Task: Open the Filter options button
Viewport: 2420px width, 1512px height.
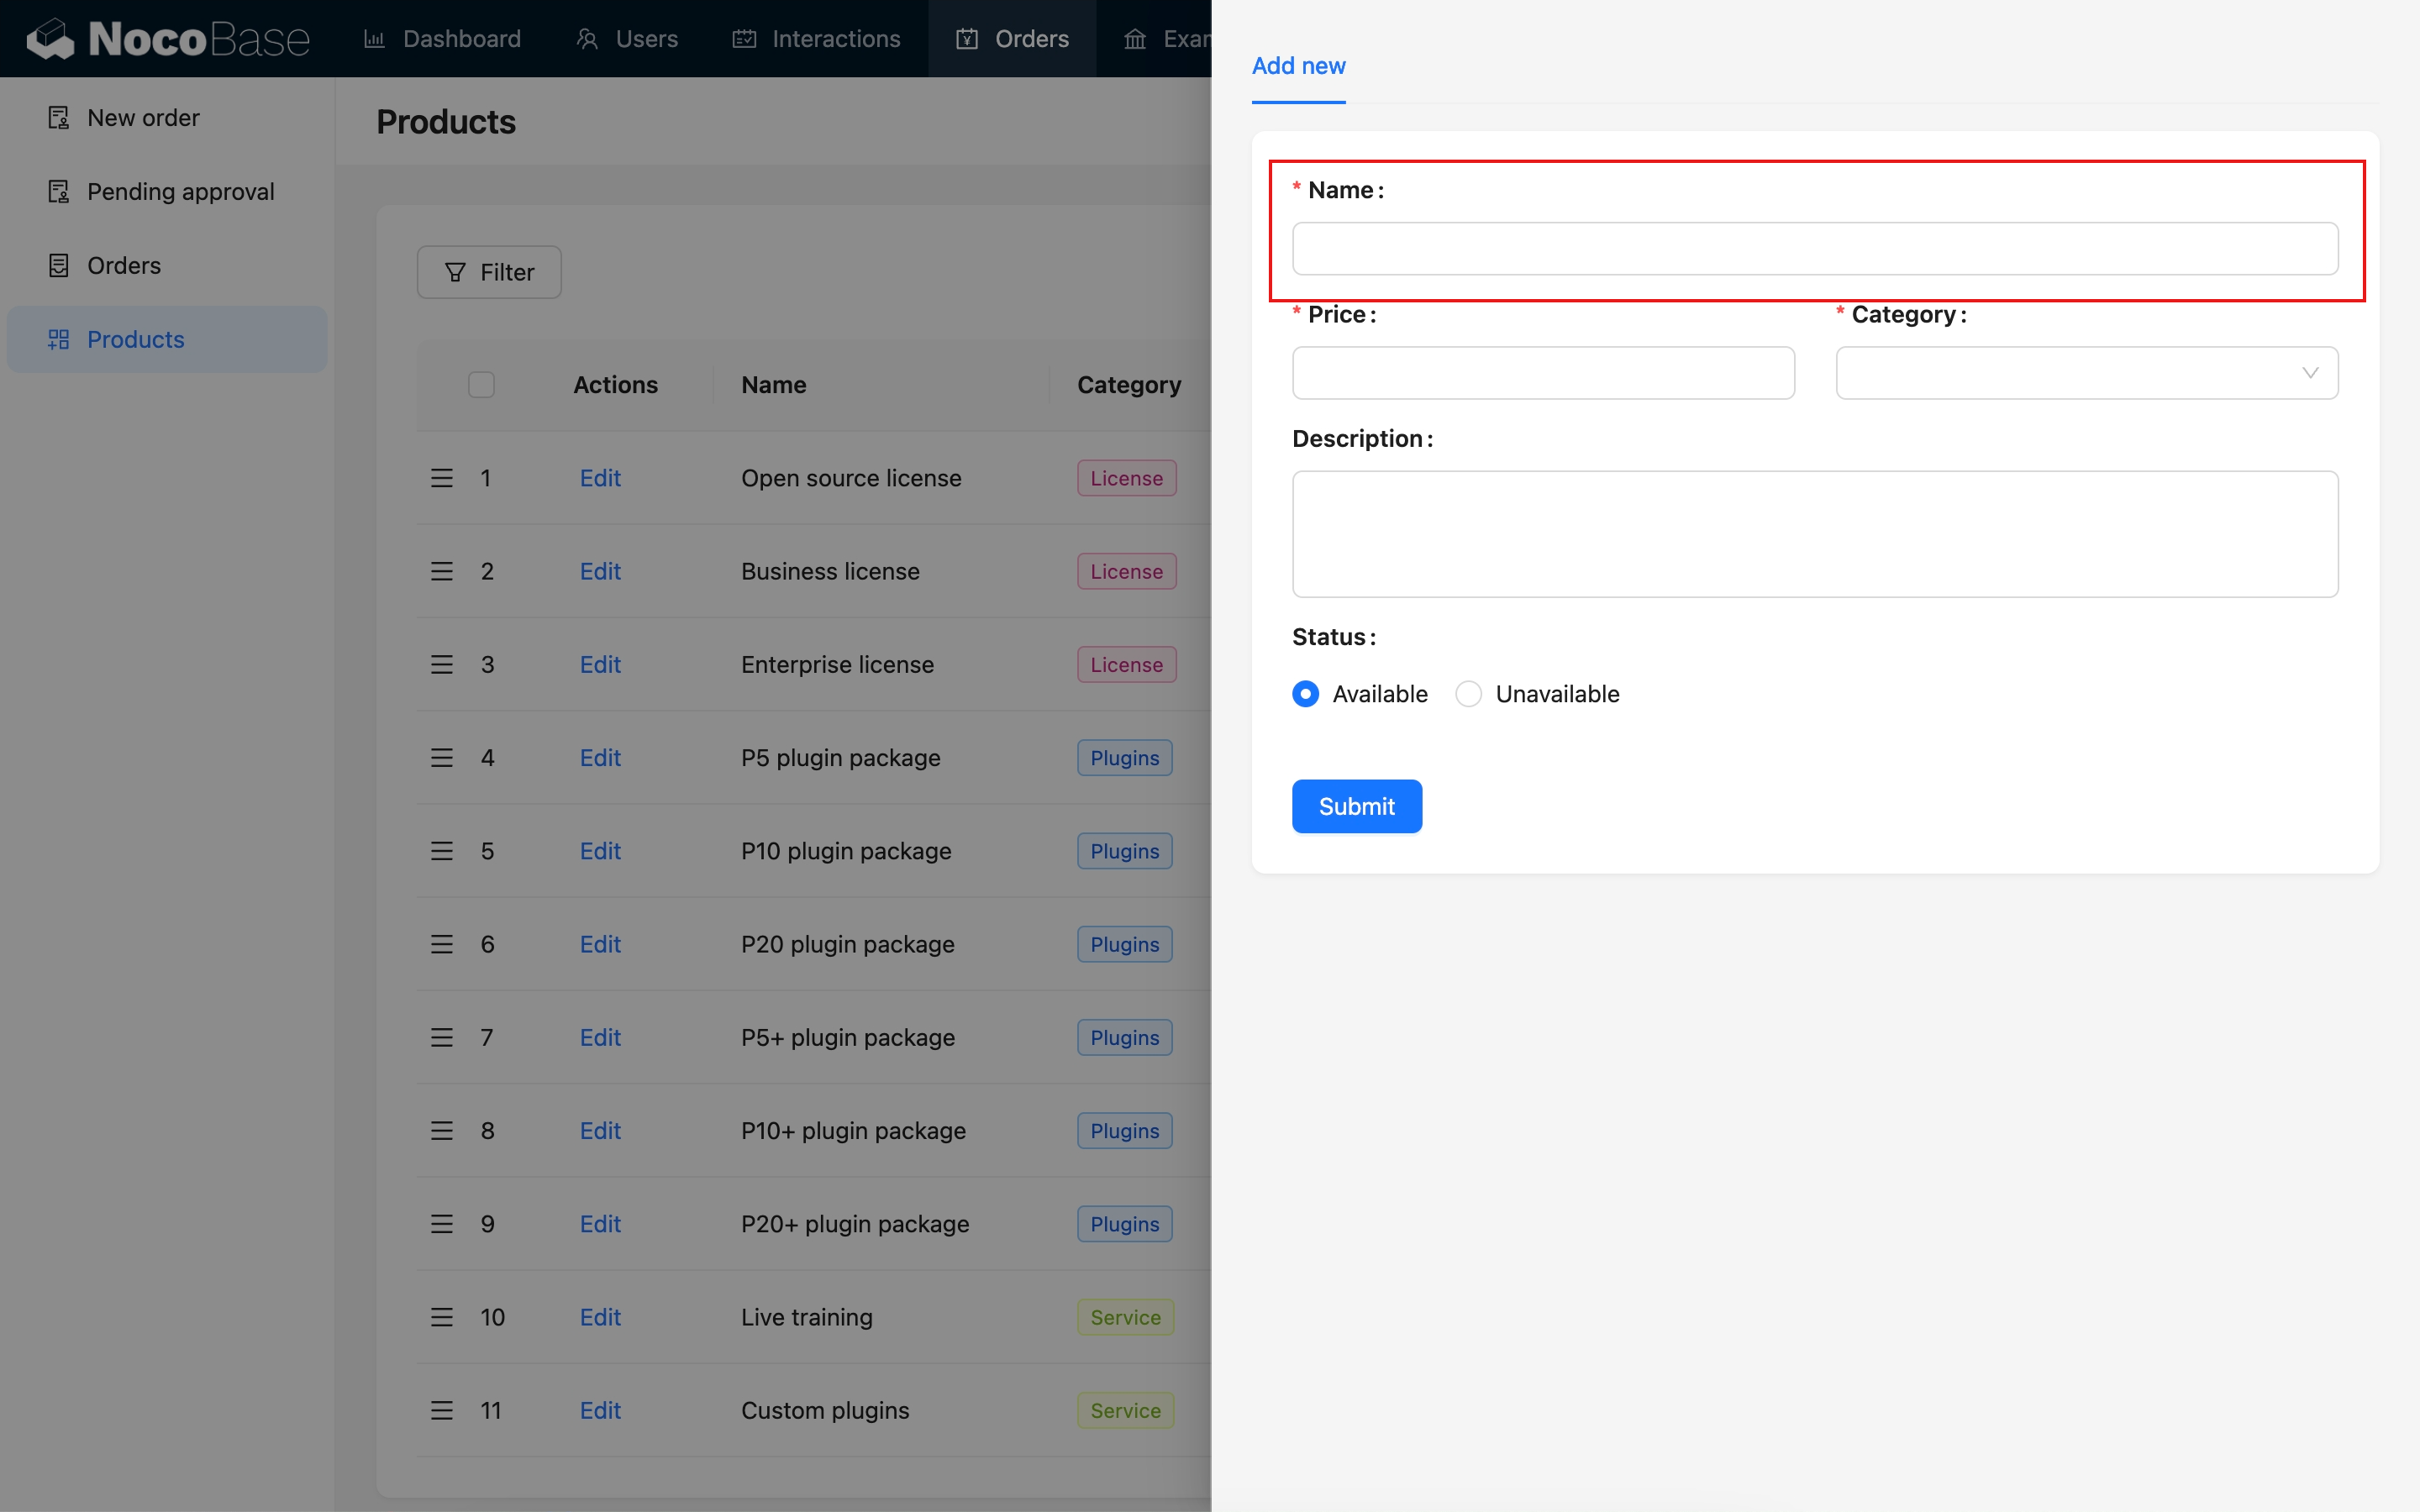Action: tap(489, 272)
